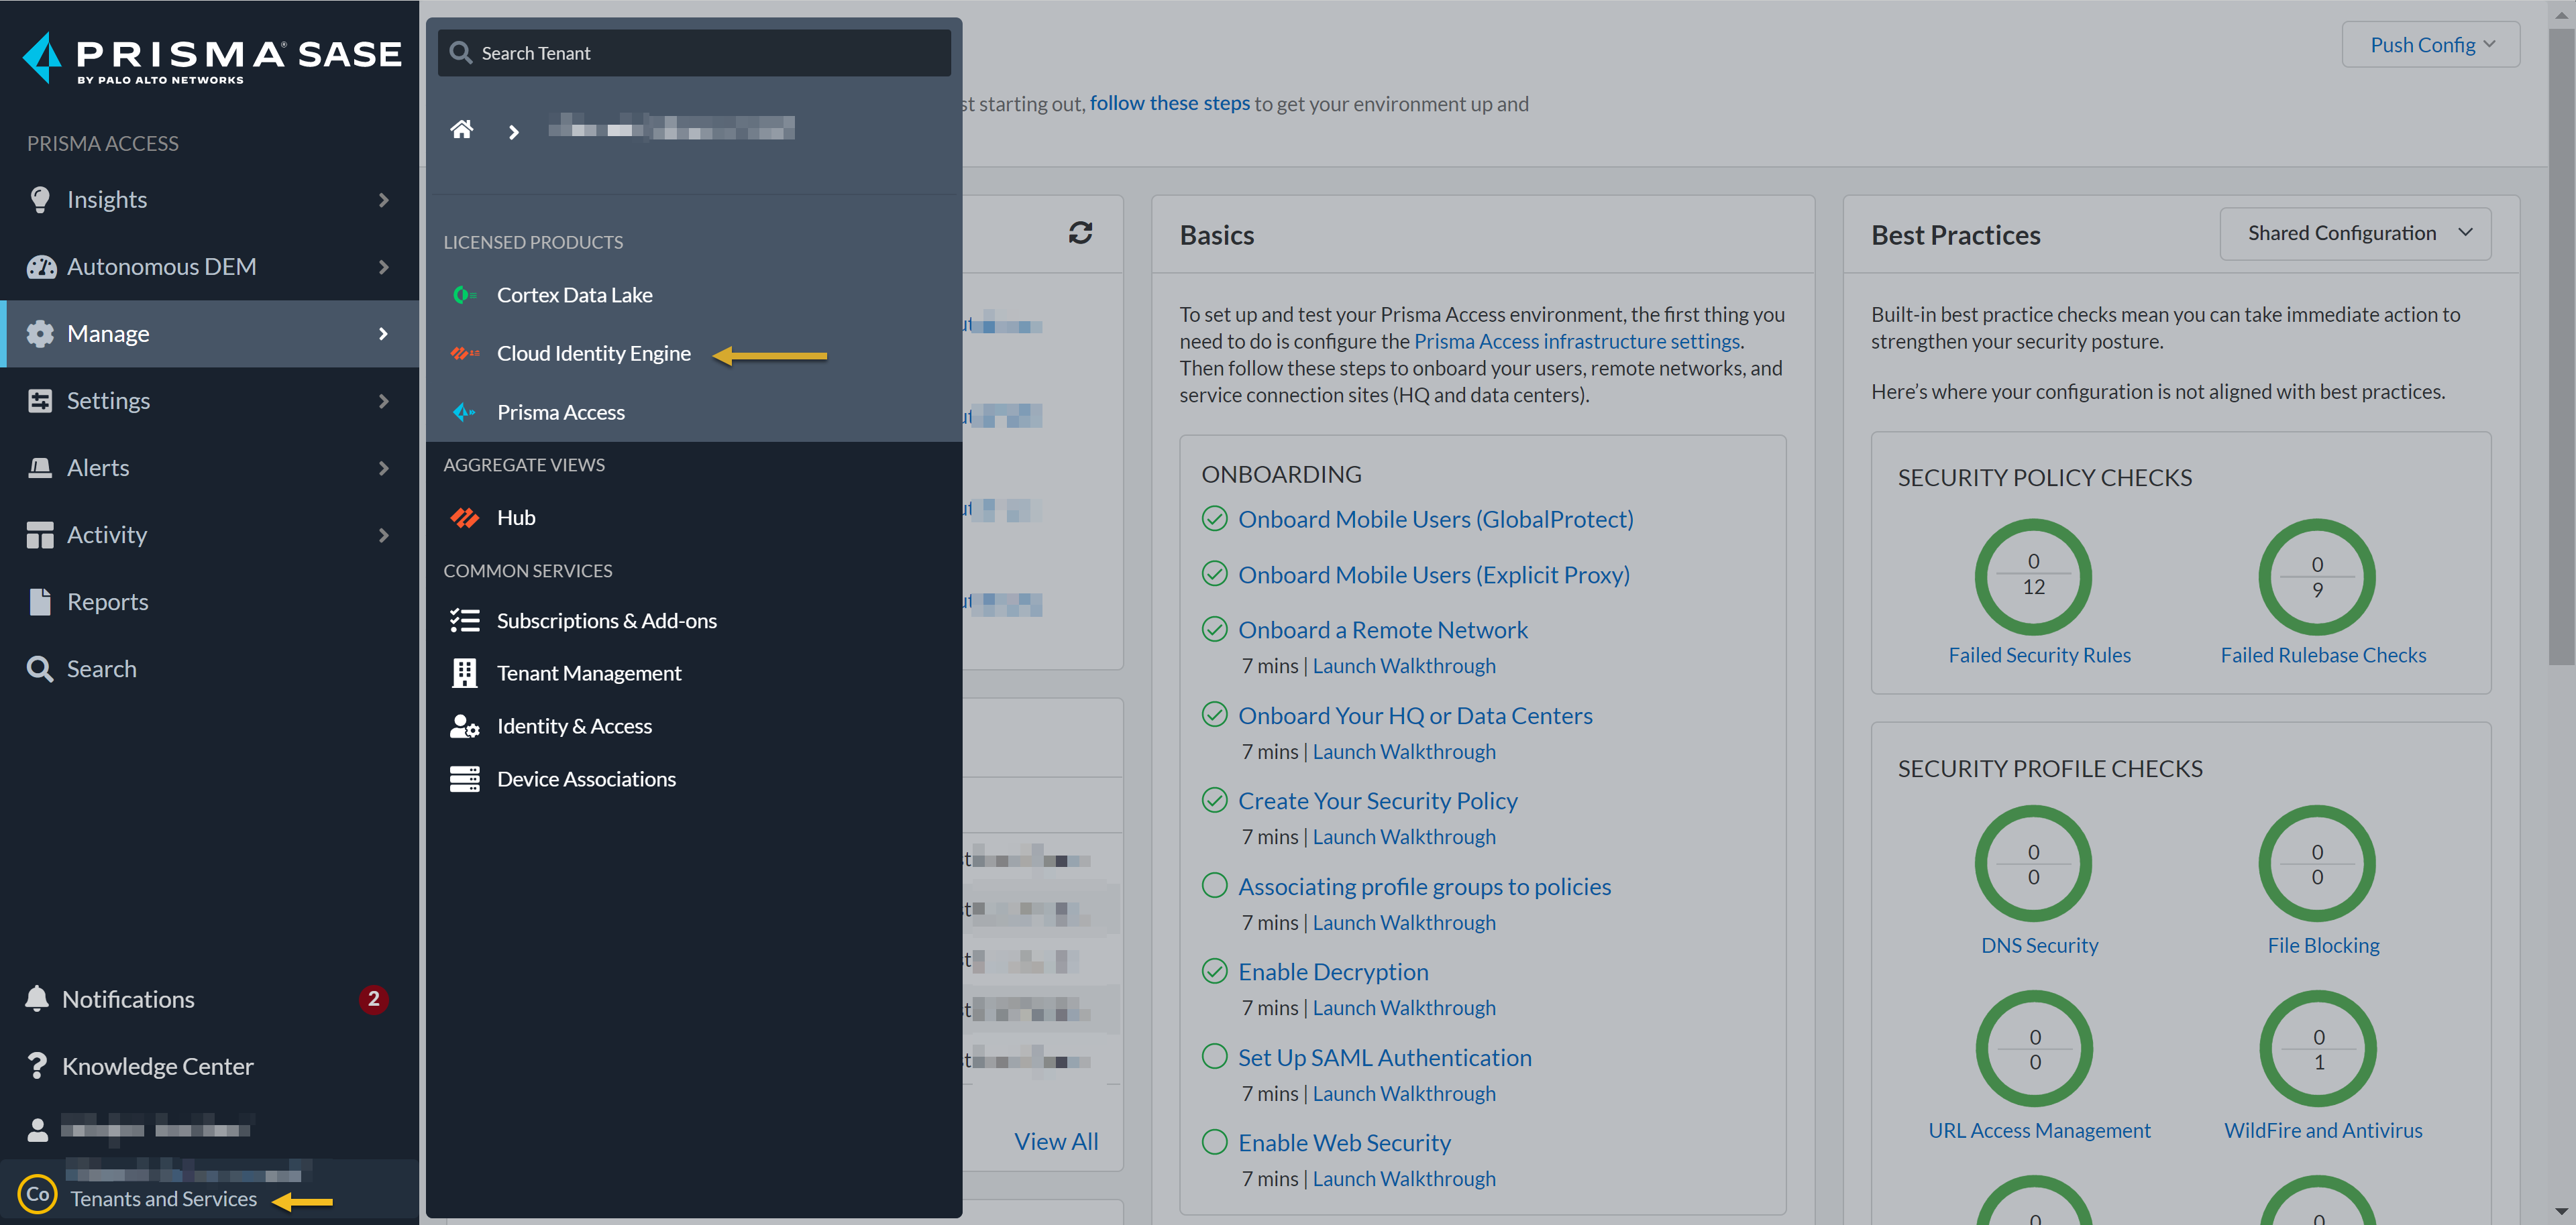Launch Prisma Access from the tenant menu

click(x=561, y=412)
